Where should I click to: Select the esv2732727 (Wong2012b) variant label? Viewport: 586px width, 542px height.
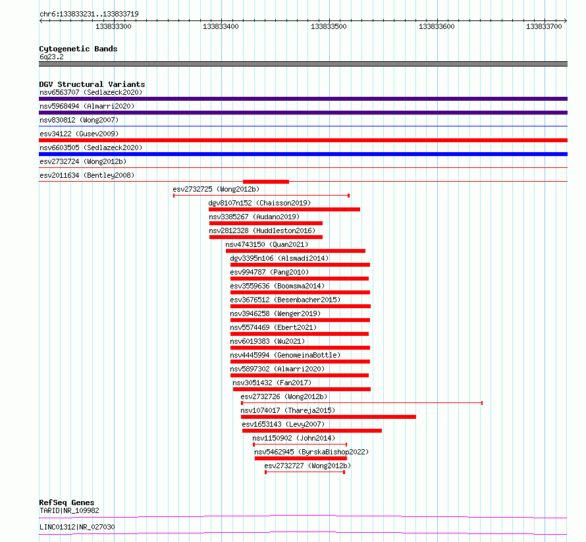click(x=307, y=466)
